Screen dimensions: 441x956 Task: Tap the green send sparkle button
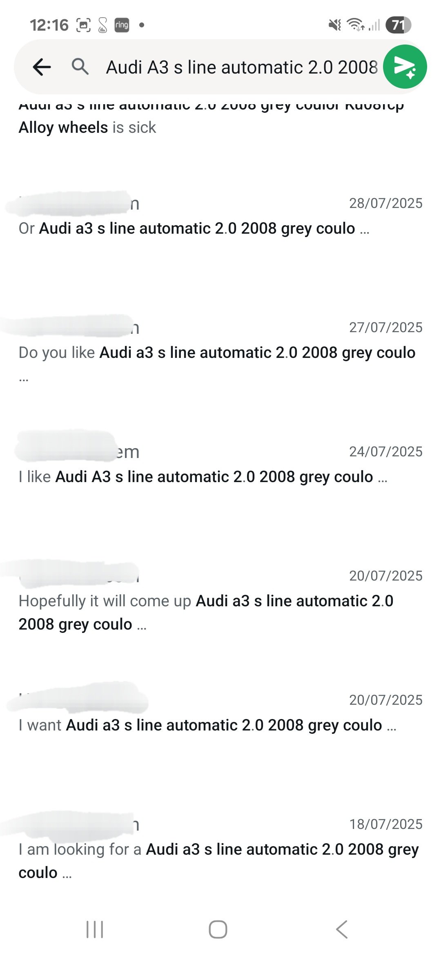[405, 67]
